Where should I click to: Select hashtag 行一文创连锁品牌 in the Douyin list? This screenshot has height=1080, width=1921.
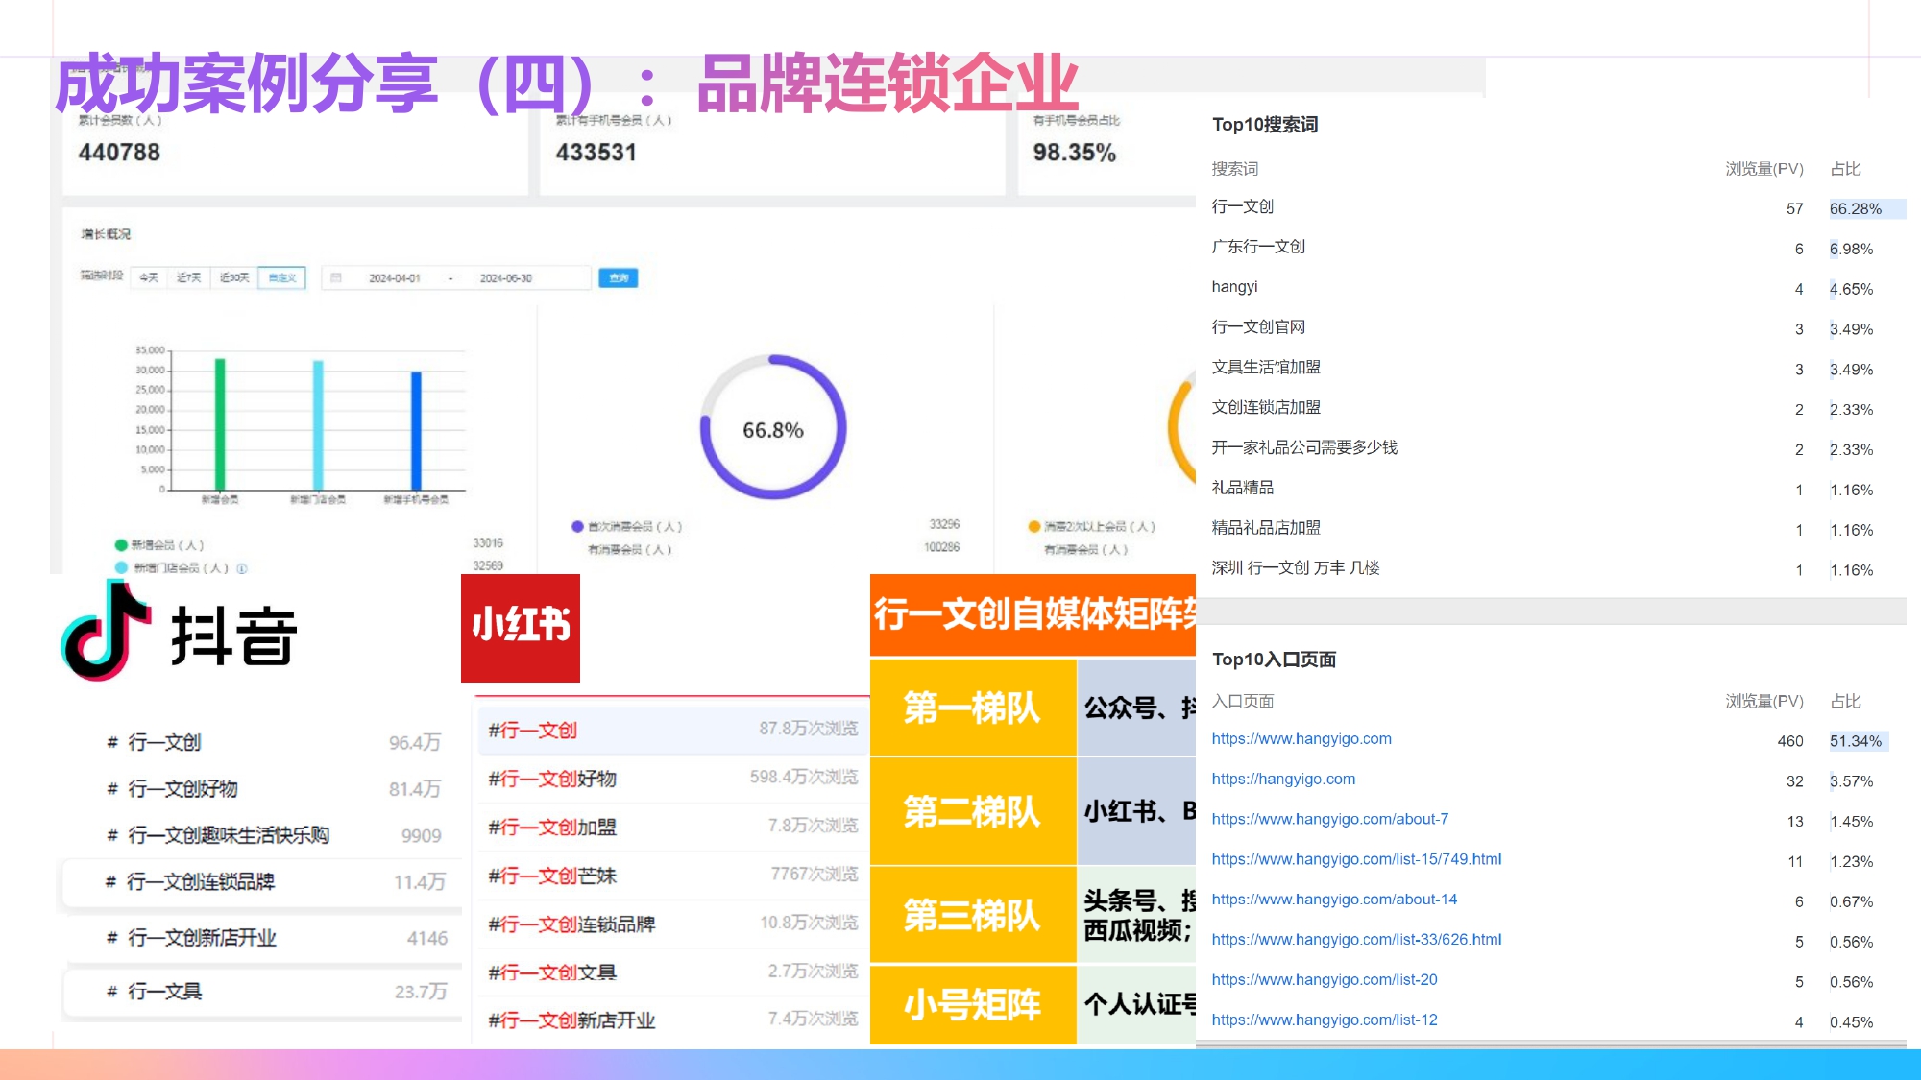tap(192, 882)
